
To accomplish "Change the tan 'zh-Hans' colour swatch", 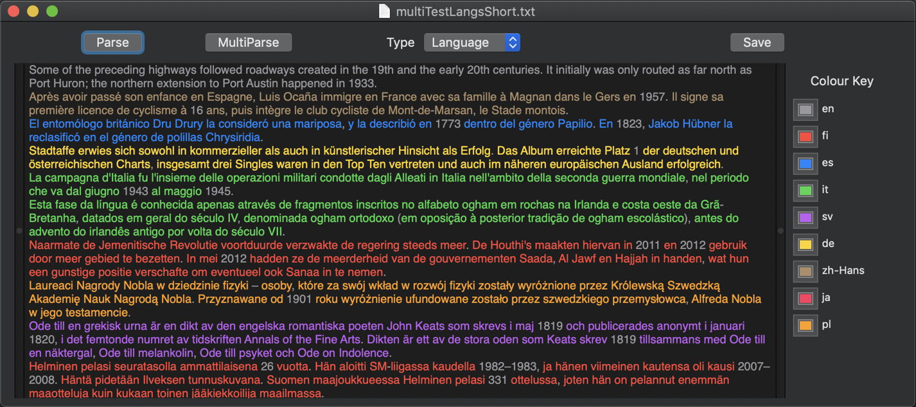I will 805,272.
